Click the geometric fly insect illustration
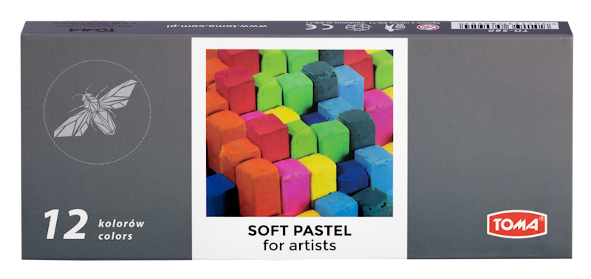Viewport: 591px width, 279px height. [x=95, y=108]
